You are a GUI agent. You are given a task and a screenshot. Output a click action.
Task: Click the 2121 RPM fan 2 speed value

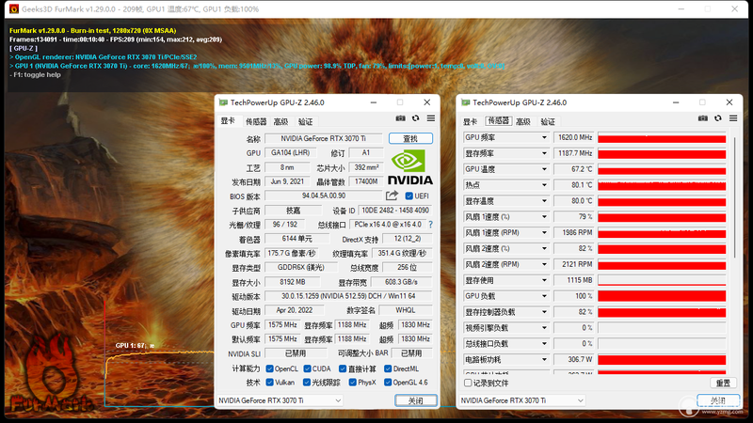point(574,265)
